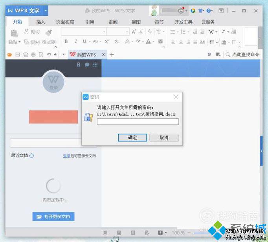Increase font size with the larger A icon
Viewport: 268px width, 242px height.
coord(134,32)
